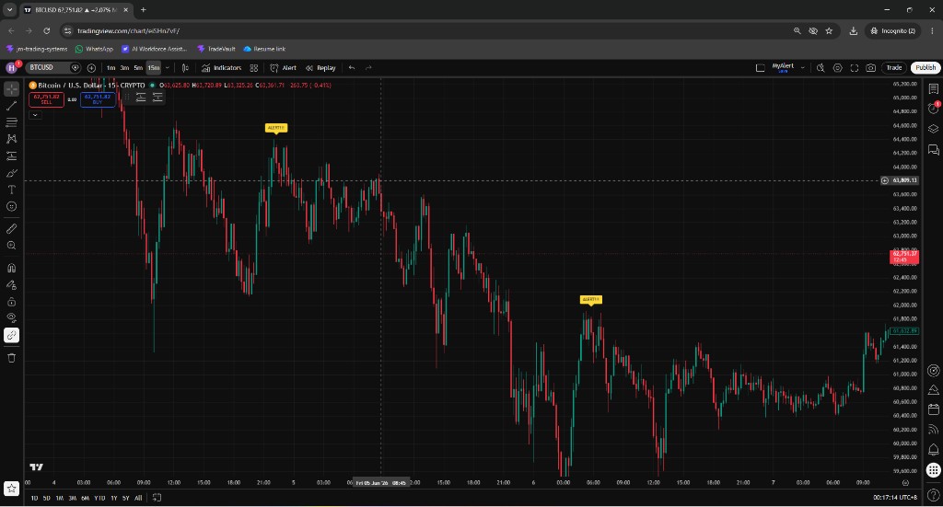Open the alerts panel with red badge
This screenshot has height=507, width=943.
pos(934,109)
